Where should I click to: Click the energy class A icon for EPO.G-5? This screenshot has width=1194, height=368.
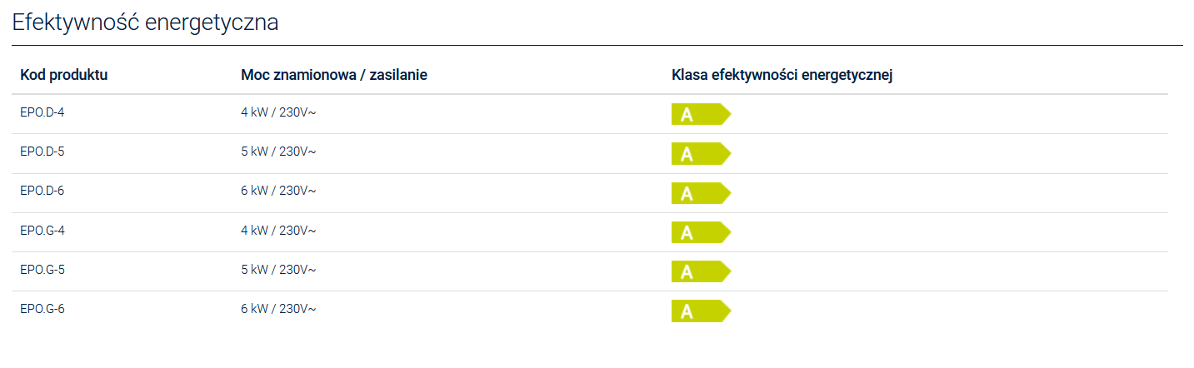[x=700, y=271]
